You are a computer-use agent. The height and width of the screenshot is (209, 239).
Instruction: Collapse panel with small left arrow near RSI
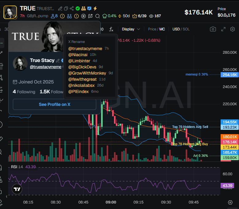[x=6, y=197]
